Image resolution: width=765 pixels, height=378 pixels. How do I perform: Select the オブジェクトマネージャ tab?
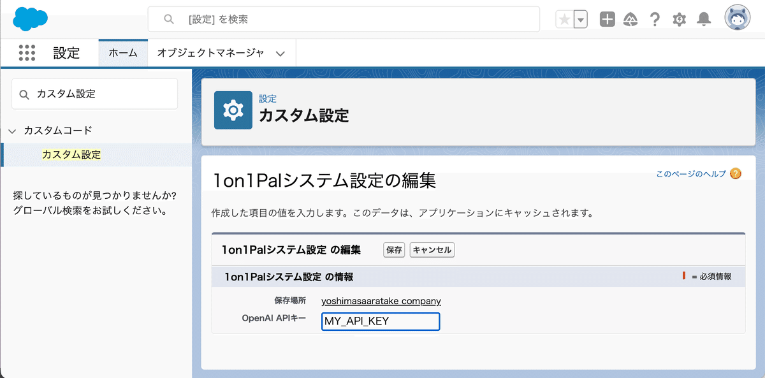click(210, 53)
